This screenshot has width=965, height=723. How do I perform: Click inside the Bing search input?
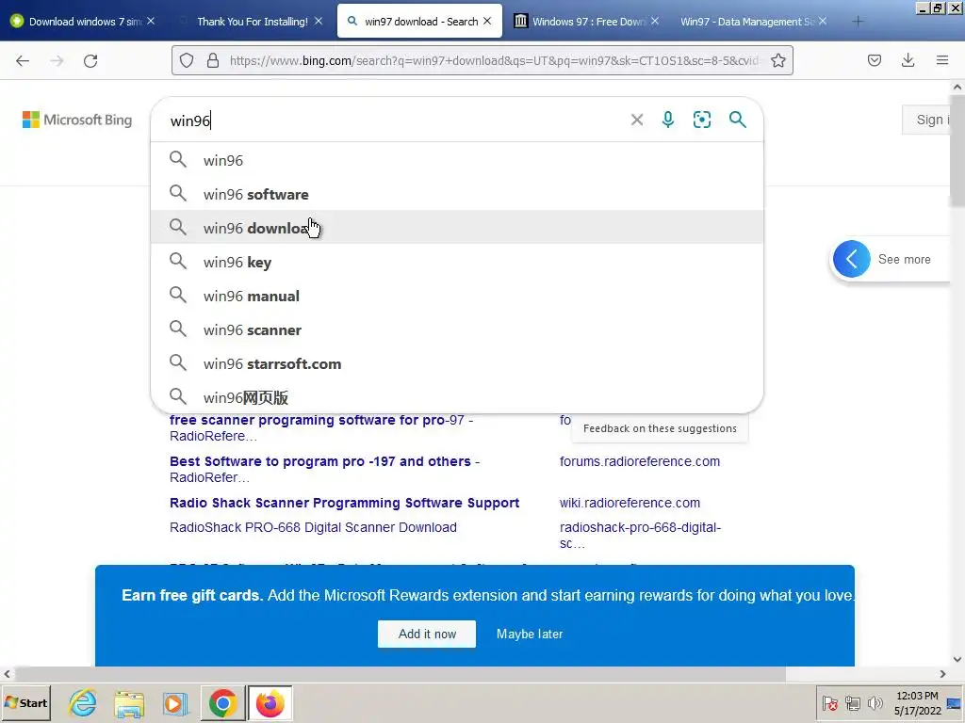click(394, 120)
